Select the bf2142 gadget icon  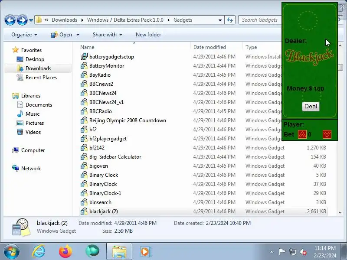84,147
